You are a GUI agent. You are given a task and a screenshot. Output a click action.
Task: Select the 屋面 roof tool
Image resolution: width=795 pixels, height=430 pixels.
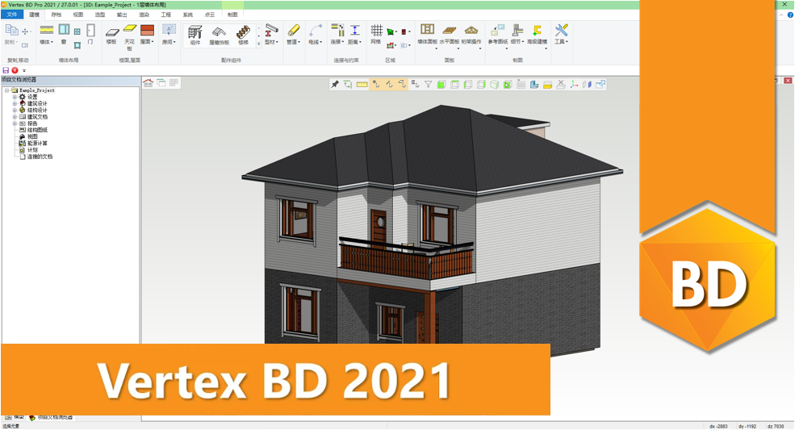point(147,34)
